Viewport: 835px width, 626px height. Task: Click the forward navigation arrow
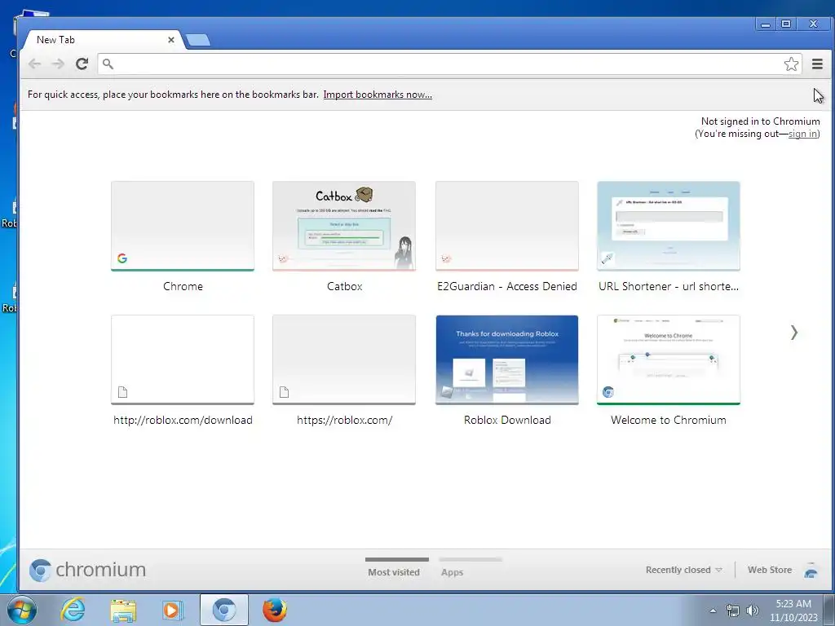58,64
